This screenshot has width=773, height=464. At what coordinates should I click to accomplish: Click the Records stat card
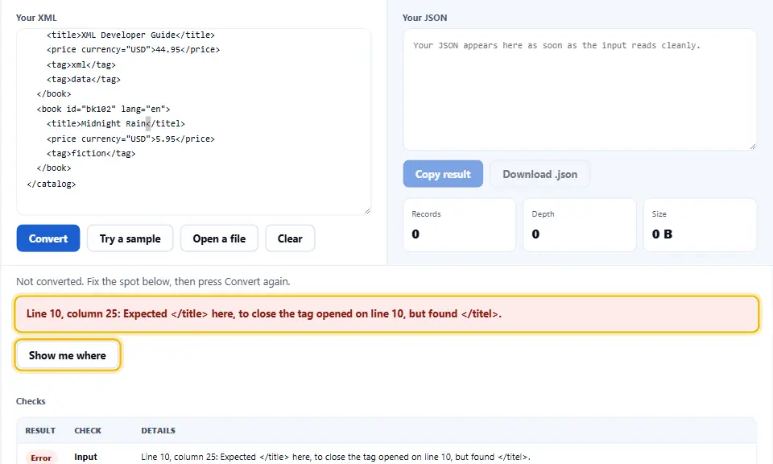point(460,225)
